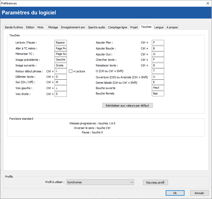Image resolution: width=212 pixels, height=199 pixels.
Task: Switch to the Langue tab
Action: [x=159, y=27]
